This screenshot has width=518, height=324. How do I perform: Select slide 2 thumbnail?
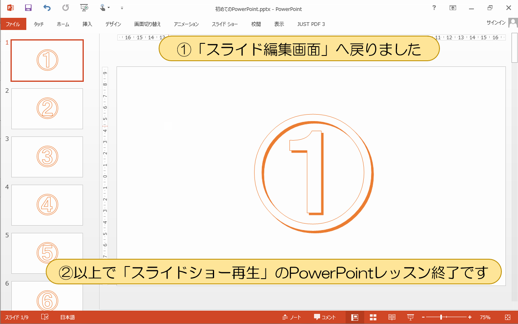(x=47, y=109)
